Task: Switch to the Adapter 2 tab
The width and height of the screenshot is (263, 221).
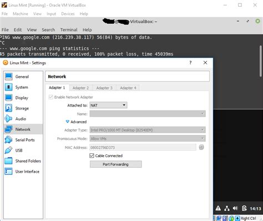Action: tap(80, 88)
